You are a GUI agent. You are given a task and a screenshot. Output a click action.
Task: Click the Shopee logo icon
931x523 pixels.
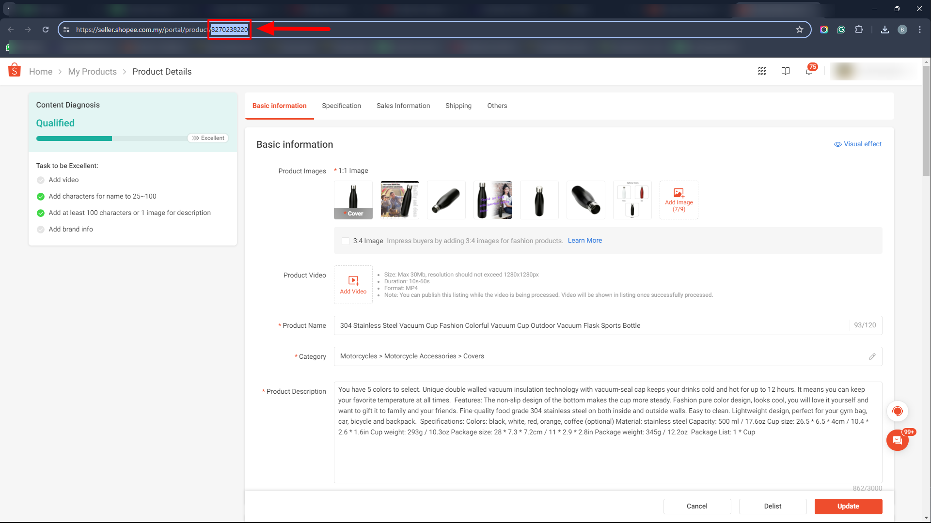tap(15, 71)
